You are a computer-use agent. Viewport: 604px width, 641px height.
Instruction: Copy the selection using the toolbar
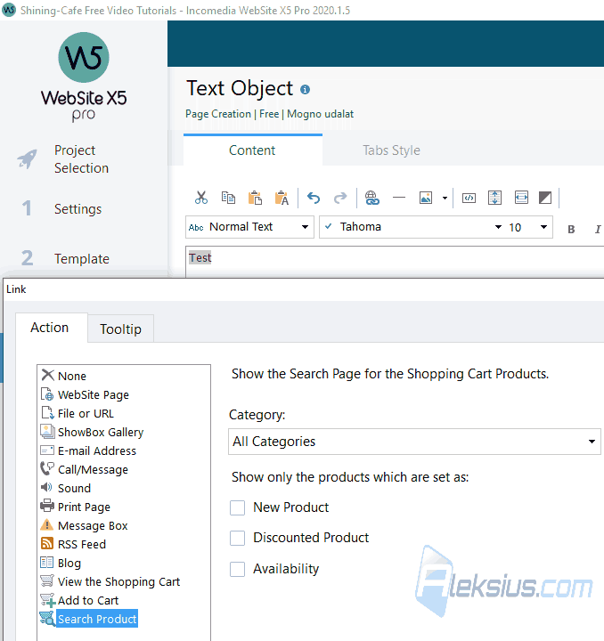coord(228,199)
